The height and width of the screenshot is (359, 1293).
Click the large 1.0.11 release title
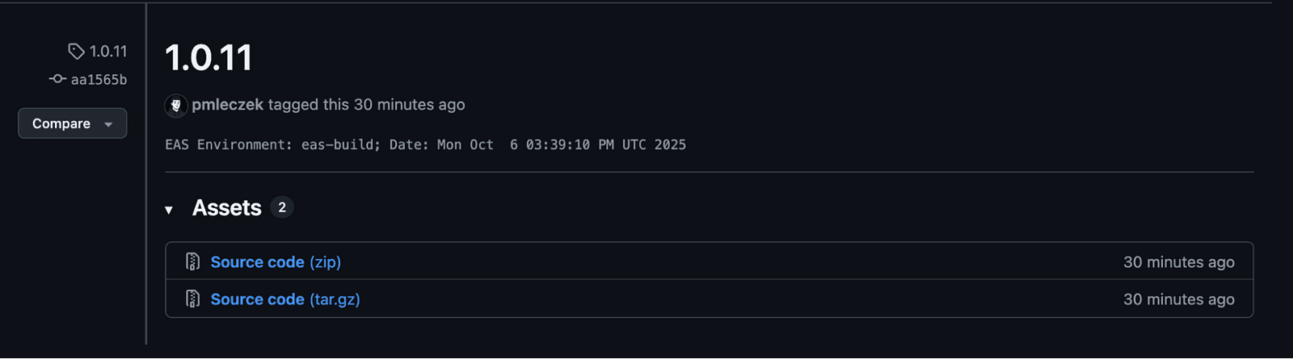tap(208, 58)
